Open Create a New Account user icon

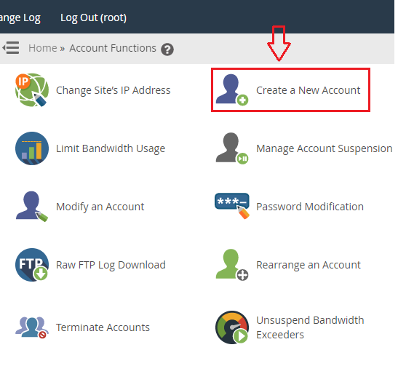[x=232, y=89]
